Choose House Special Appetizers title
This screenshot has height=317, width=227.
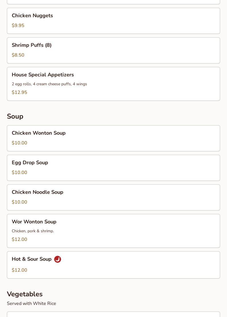[x=43, y=75]
